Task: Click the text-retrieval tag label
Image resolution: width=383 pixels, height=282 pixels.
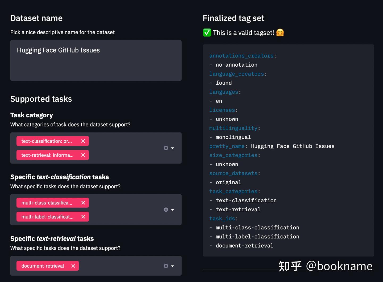Action: coord(47,155)
